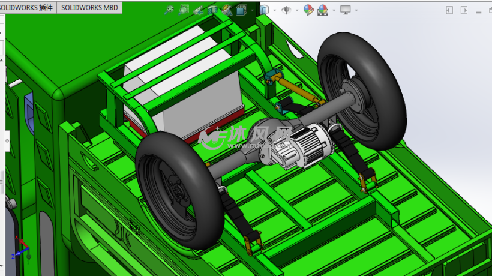Click the Previous View icon

198,10
